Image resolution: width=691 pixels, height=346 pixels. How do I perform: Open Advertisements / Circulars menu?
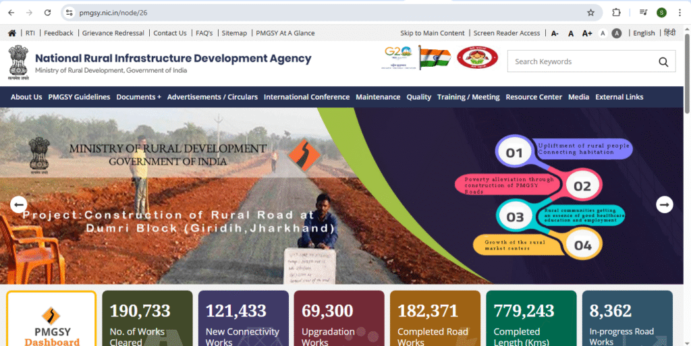213,97
